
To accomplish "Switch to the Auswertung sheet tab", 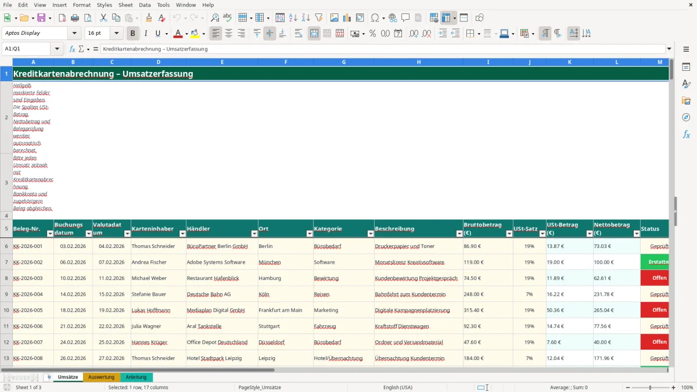I will [x=101, y=377].
